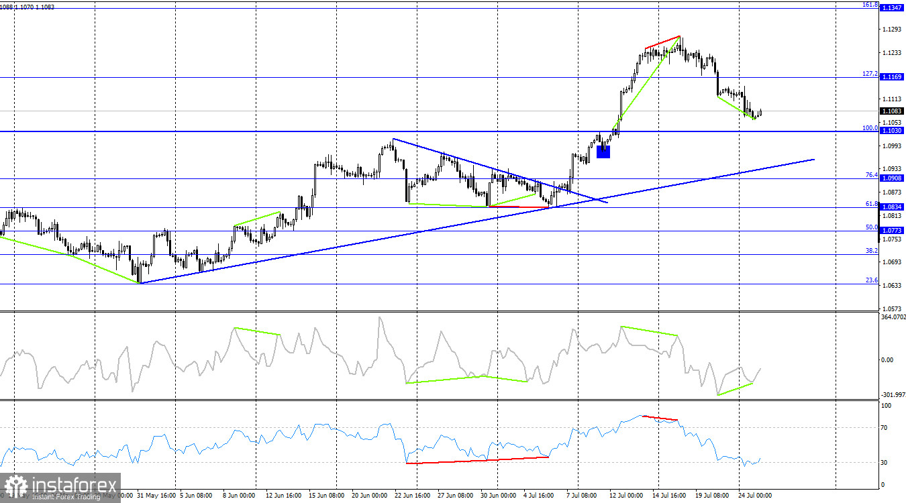The image size is (906, 503).
Task: Click the 70 level on the oscillator scale
Action: (x=885, y=427)
